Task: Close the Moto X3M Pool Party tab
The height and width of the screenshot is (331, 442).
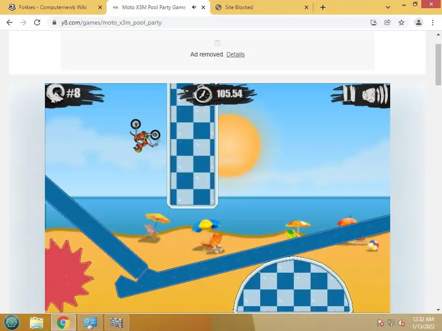Action: [203, 7]
